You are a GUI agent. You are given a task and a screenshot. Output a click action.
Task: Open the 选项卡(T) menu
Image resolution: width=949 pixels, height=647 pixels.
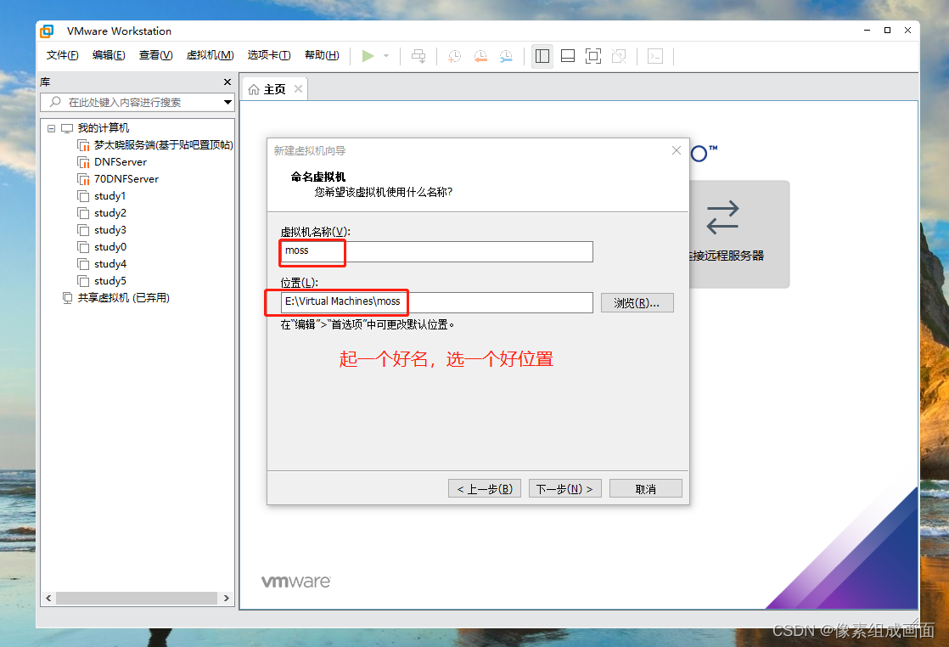click(269, 55)
